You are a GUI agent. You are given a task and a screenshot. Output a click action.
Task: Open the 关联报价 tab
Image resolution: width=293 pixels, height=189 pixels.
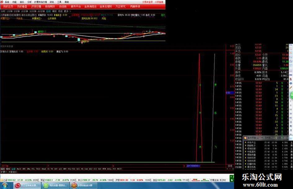[x=13, y=172]
